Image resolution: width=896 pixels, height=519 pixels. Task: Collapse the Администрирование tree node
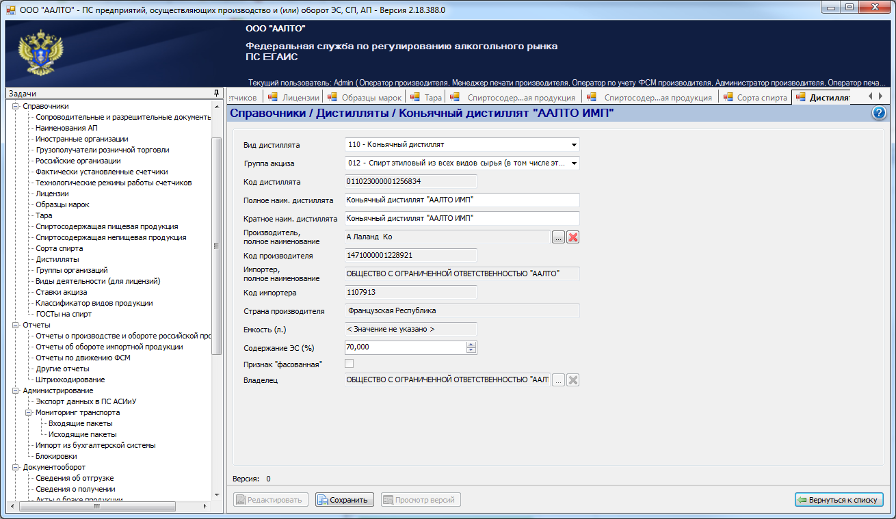pyautogui.click(x=16, y=390)
